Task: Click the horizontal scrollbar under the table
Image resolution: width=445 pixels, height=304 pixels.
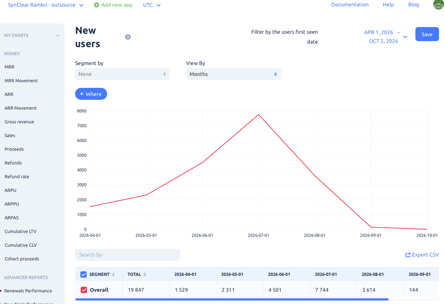Action: pos(232,299)
